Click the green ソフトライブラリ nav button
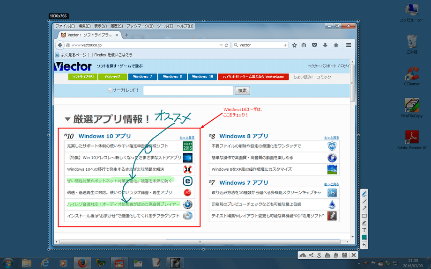Screen dimensions: 431x269 coord(83,77)
